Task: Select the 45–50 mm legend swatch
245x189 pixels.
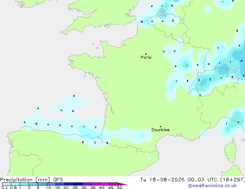Action: coord(114,184)
